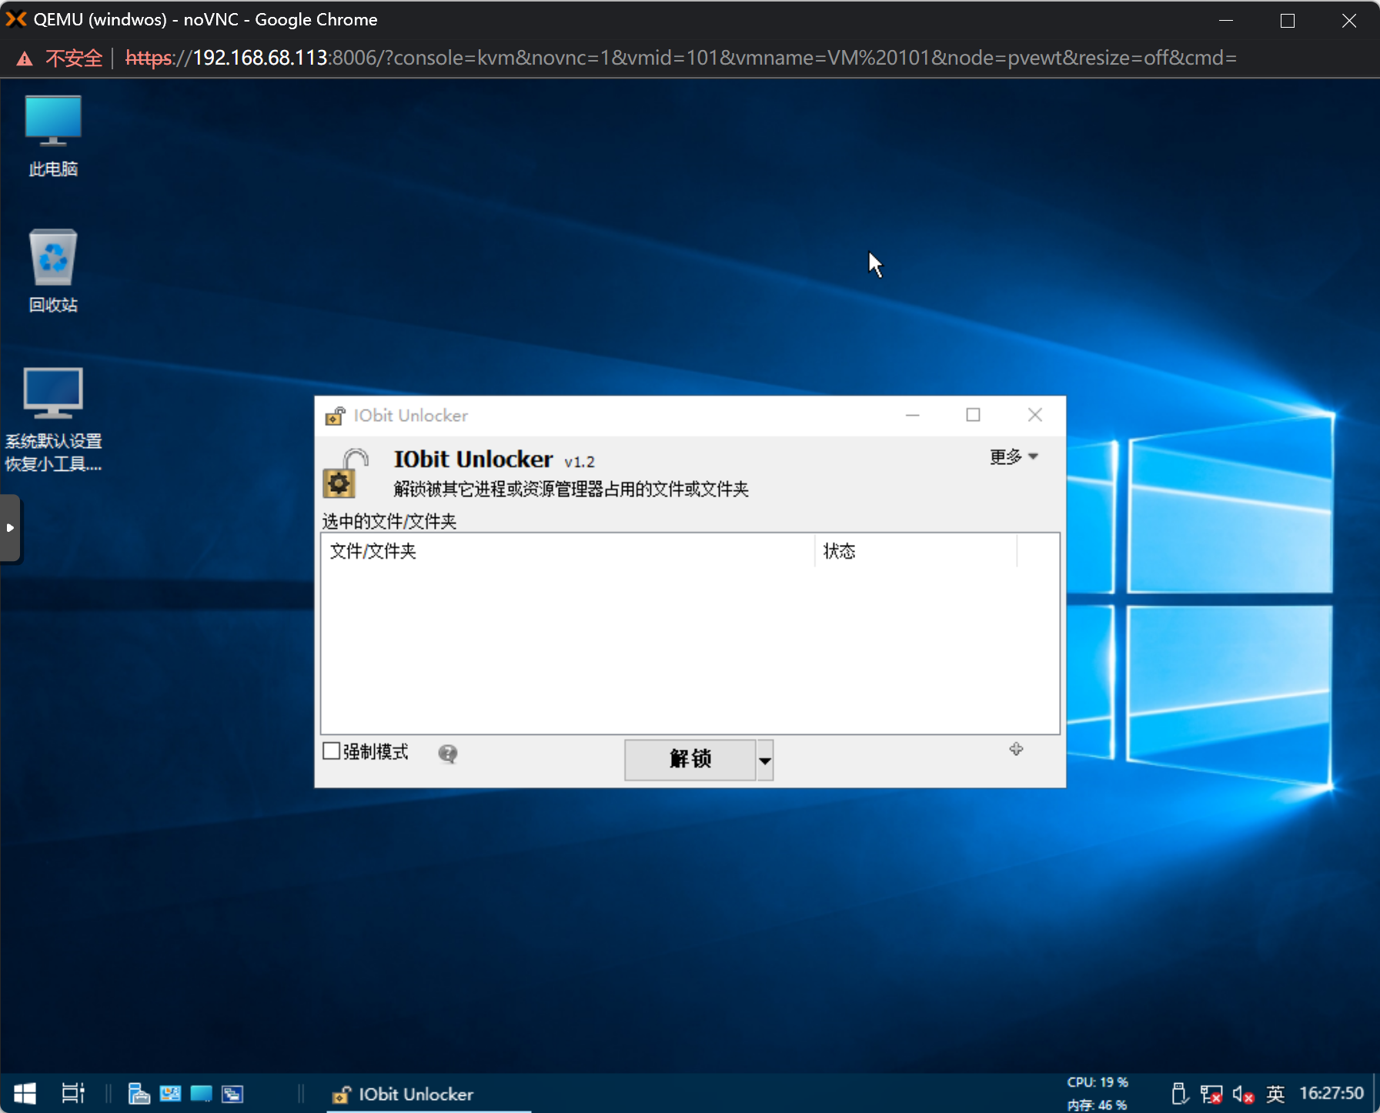
Task: Maximize the IObit Unlocker window
Action: [x=974, y=416]
